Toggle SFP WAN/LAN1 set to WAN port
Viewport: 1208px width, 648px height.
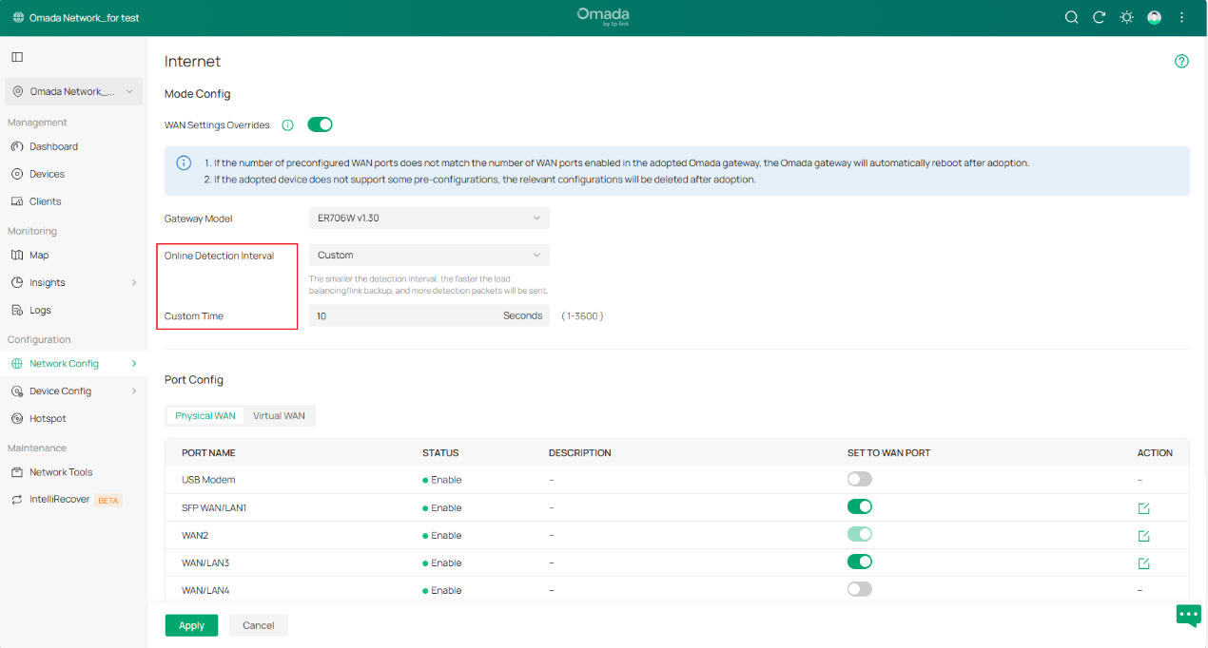pos(860,506)
